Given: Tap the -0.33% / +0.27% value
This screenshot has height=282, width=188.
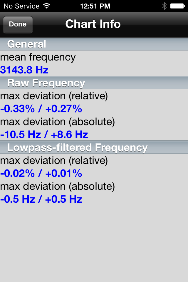Looking at the screenshot, I should (41, 109).
